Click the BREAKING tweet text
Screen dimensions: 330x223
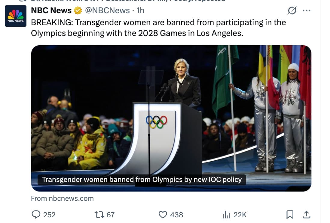point(158,28)
